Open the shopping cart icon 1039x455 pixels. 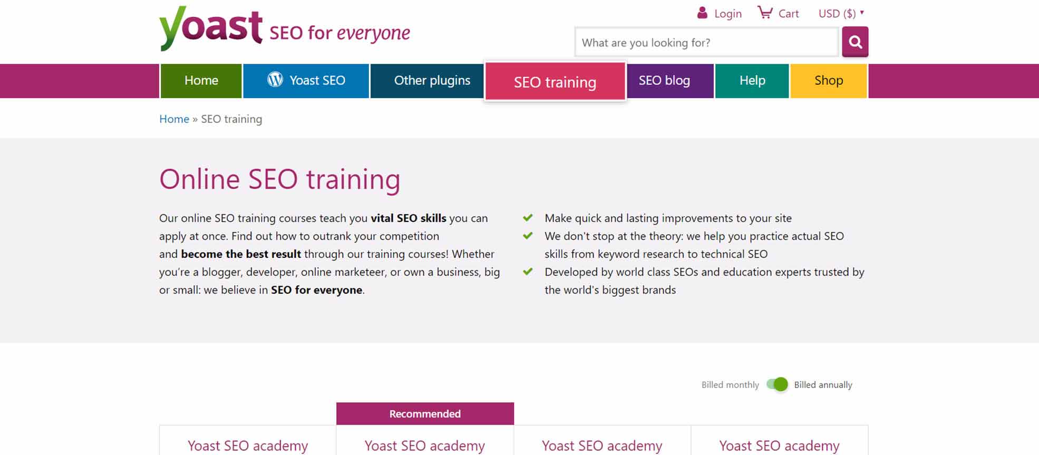pos(765,12)
